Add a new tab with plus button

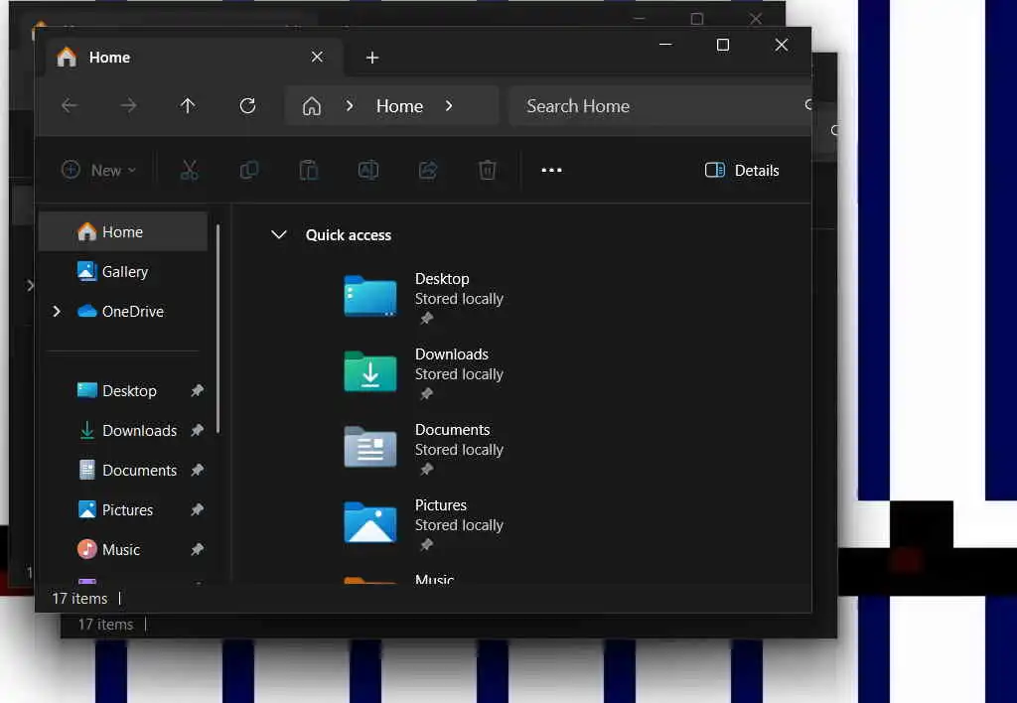(372, 58)
